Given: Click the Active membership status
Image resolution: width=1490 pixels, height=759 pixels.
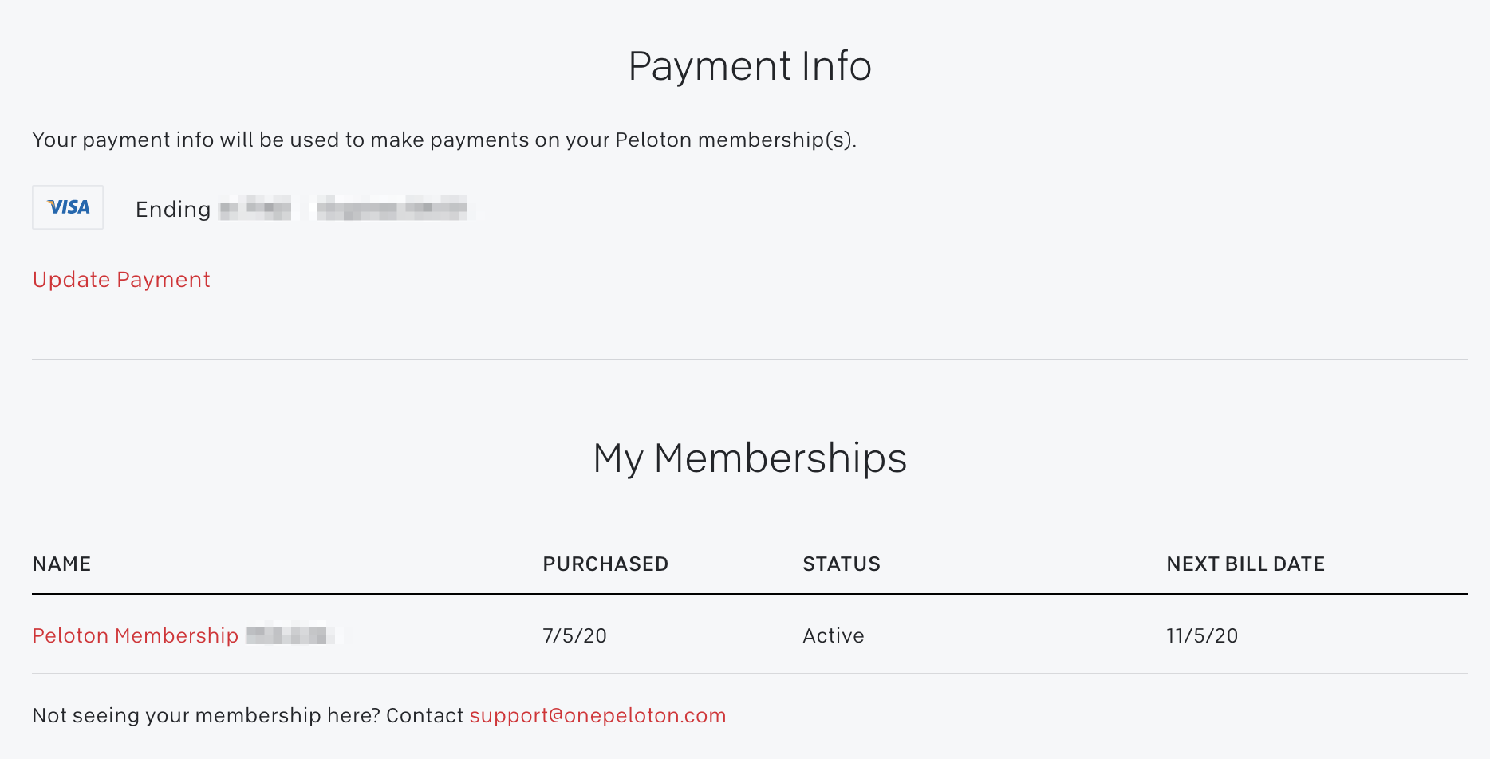Looking at the screenshot, I should 834,635.
